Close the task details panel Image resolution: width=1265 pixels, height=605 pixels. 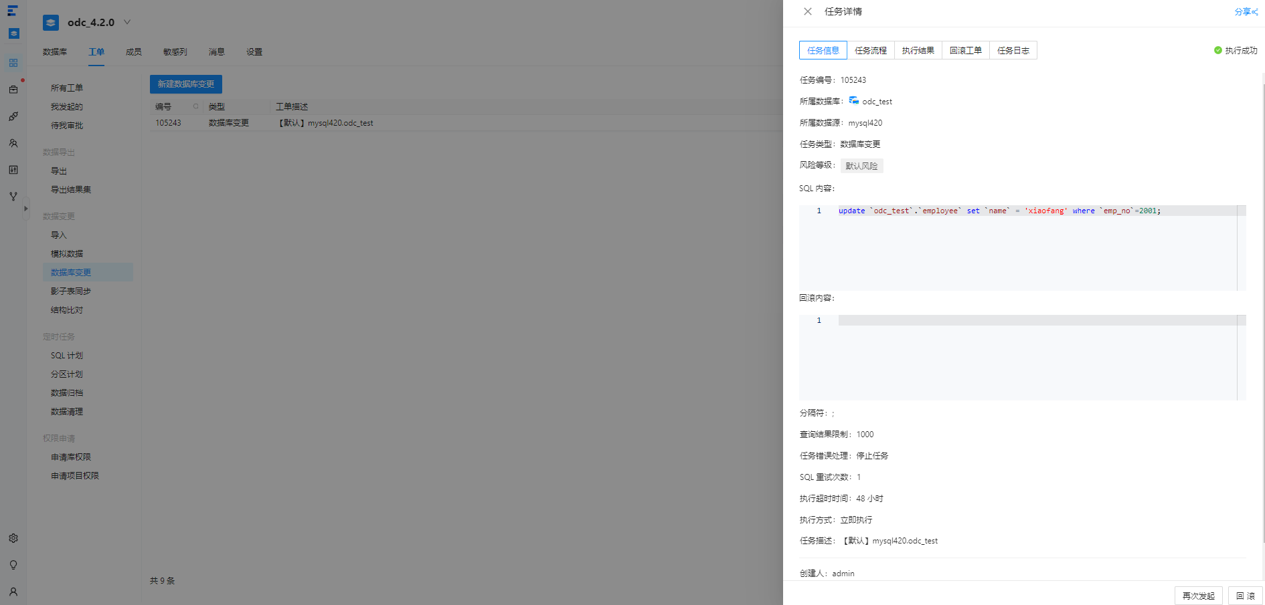click(x=808, y=11)
